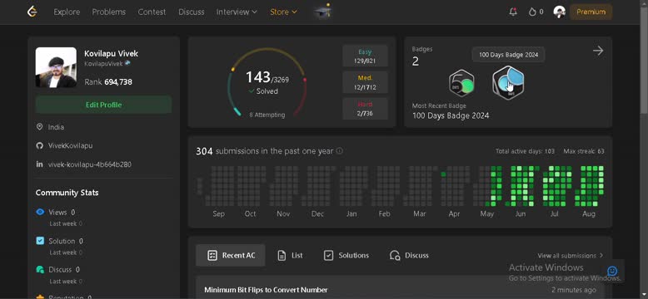Open the graduation cap study plan icon
Viewport: 648px width, 299px height.
[x=323, y=12]
